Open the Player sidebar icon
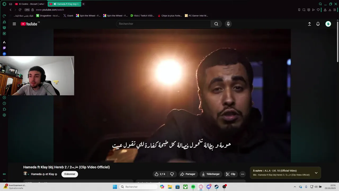The image size is (339, 191). [4, 98]
